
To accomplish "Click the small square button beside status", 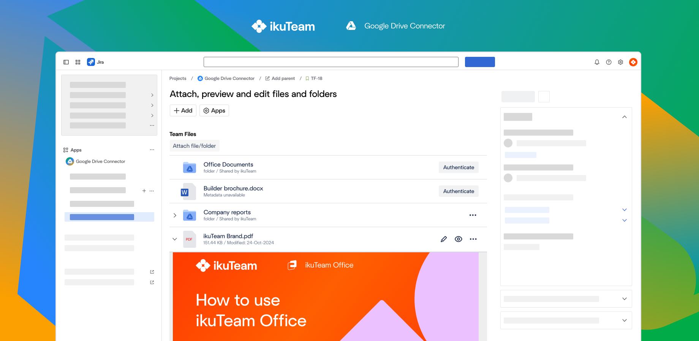I will pos(544,97).
